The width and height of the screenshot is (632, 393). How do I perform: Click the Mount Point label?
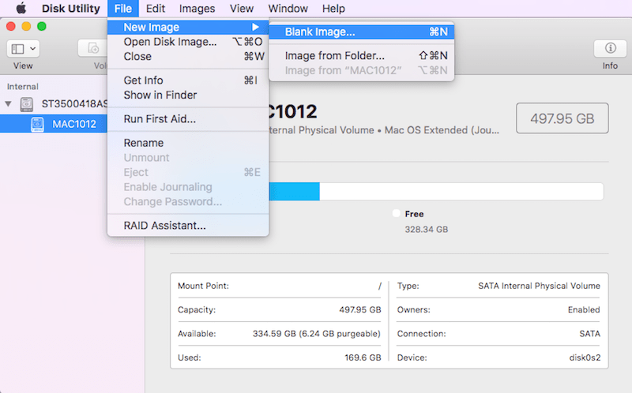(203, 286)
